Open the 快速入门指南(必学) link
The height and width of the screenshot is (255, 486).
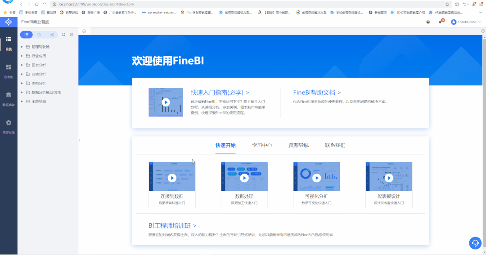click(220, 93)
